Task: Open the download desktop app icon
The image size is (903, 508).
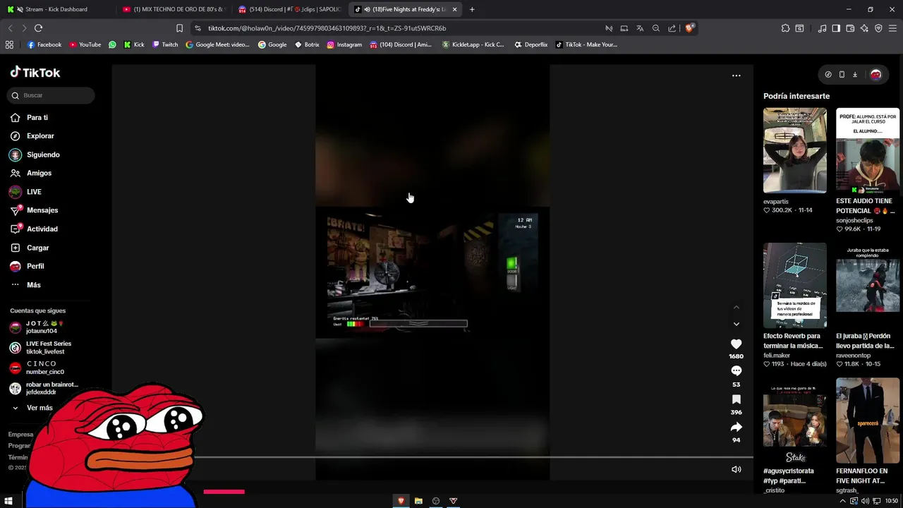Action: [x=855, y=75]
